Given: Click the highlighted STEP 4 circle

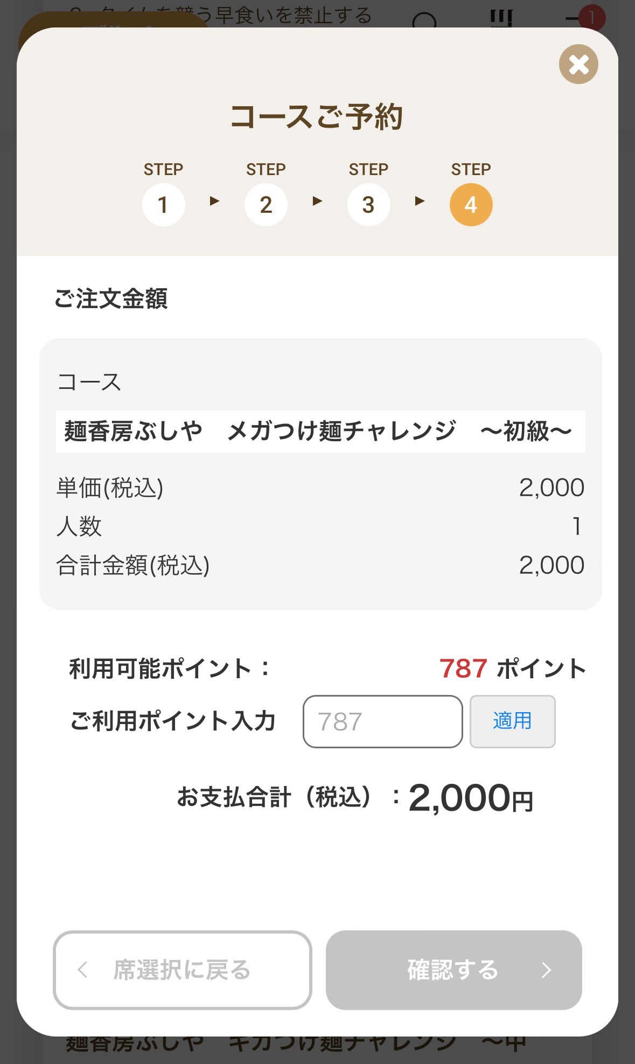Looking at the screenshot, I should 471,205.
